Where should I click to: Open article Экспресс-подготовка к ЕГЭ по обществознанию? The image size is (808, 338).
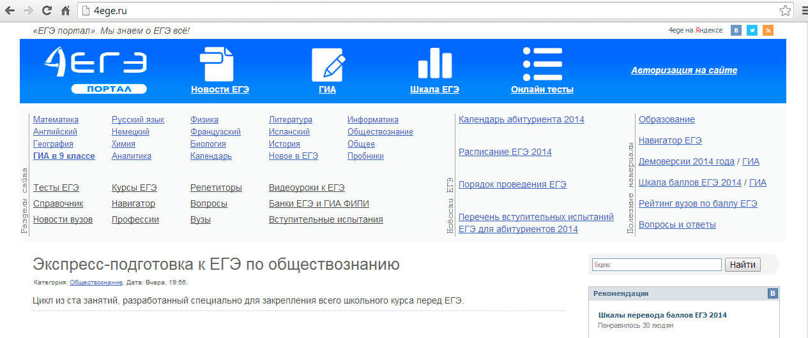(216, 264)
